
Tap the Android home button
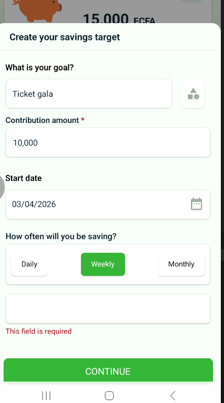pos(109,395)
